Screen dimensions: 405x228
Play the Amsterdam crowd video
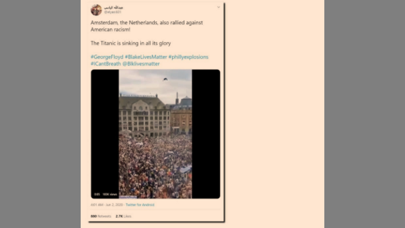coord(155,134)
